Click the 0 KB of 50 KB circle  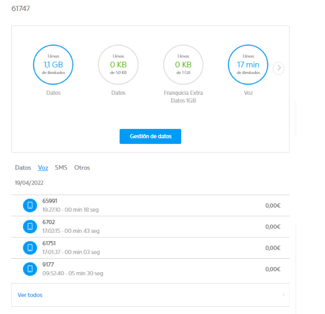point(118,65)
